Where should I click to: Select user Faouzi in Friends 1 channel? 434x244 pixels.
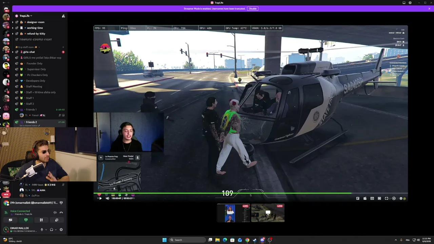(42, 115)
